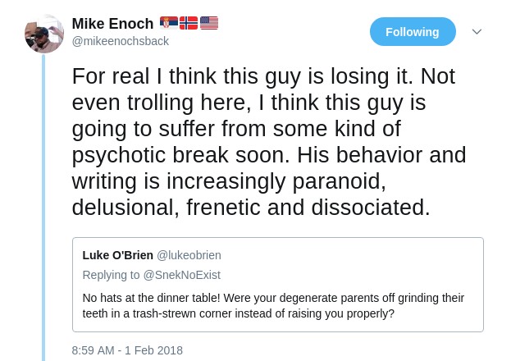The height and width of the screenshot is (361, 511).
Task: Click the 8:59 AM - 1 Feb 2018 timestamp
Action: pyautogui.click(x=127, y=350)
